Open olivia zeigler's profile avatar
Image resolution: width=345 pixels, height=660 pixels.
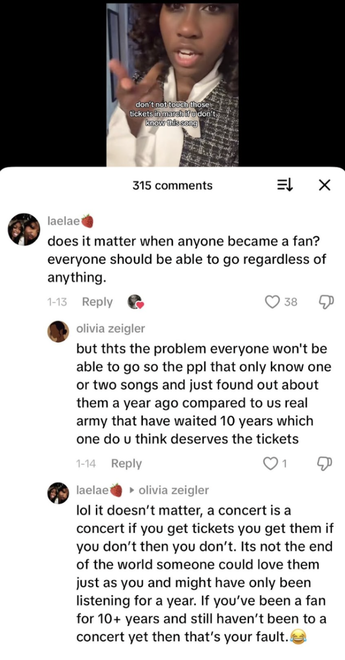click(58, 331)
